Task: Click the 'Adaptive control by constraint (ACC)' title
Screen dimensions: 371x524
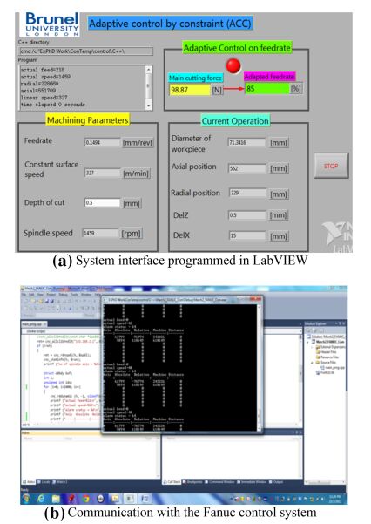Action: click(170, 24)
